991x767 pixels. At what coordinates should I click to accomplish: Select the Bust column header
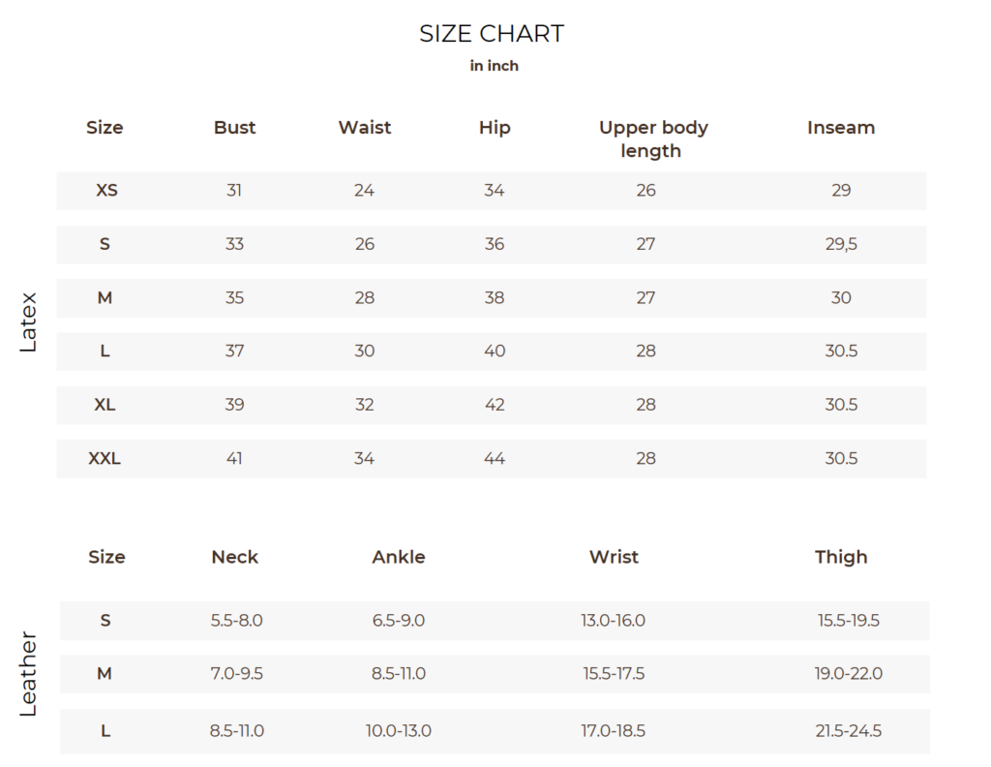(x=235, y=128)
